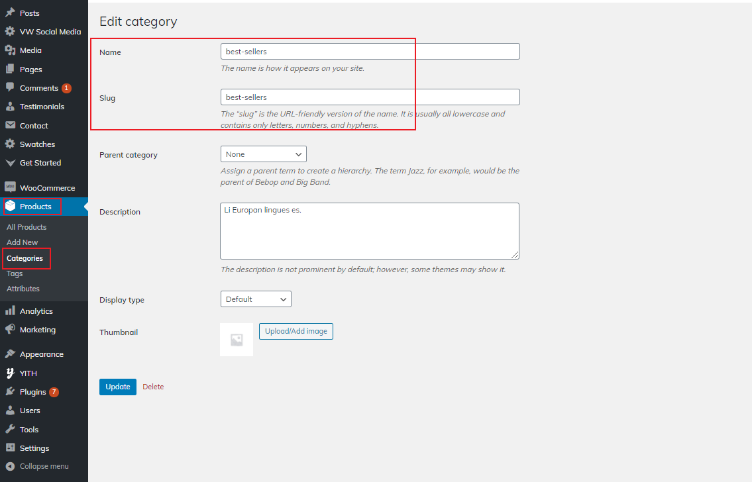Open VW Social Media gear icon
752x482 pixels.
10,31
